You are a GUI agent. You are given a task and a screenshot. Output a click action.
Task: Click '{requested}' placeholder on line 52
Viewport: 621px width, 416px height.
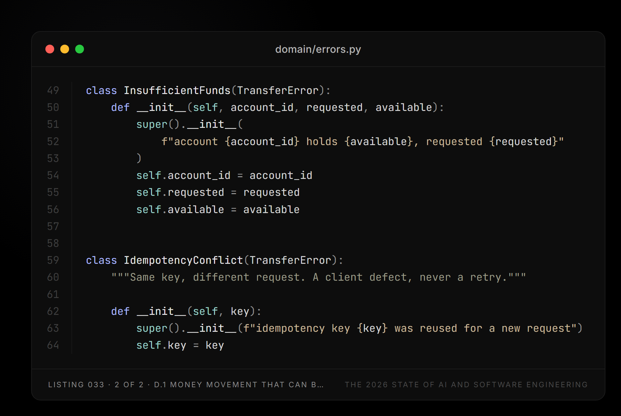click(523, 141)
